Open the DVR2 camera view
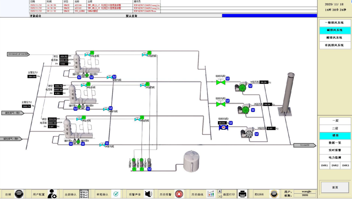This screenshot has width=352, height=199. (x=335, y=165)
